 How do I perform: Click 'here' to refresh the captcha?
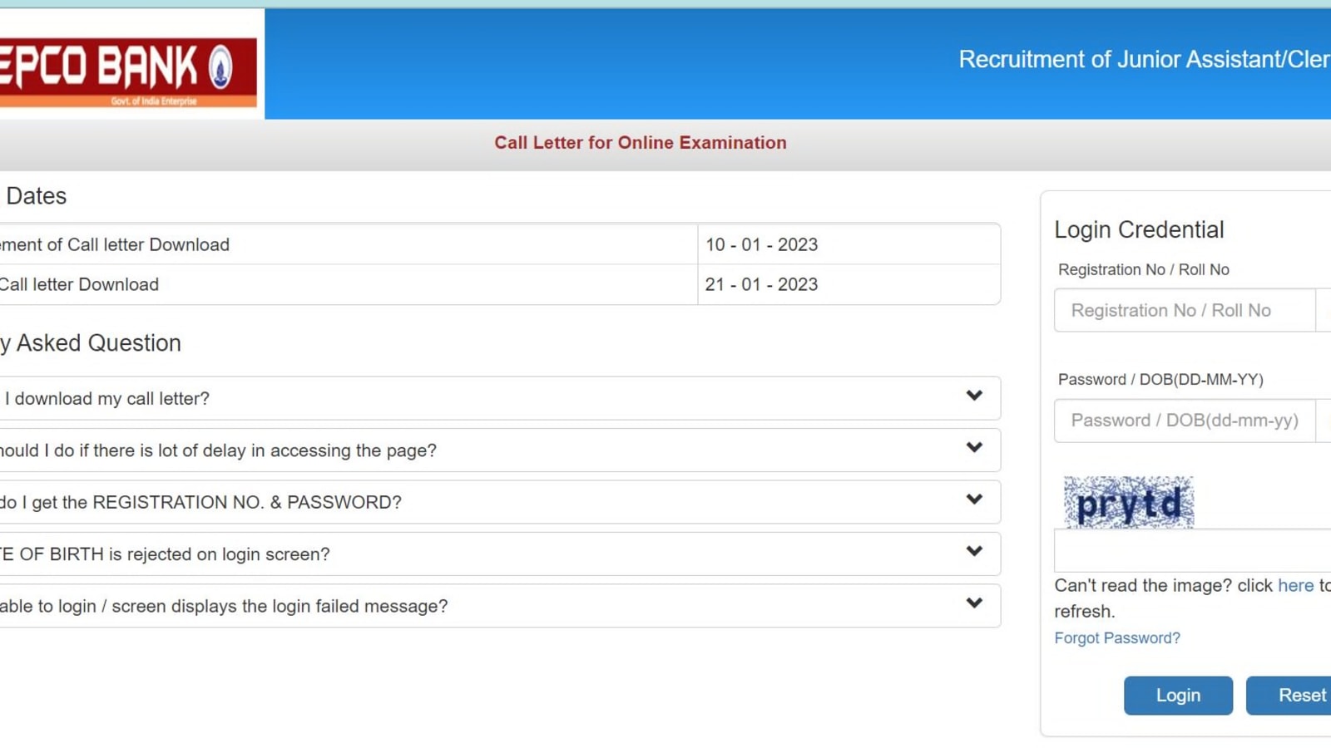click(x=1295, y=585)
